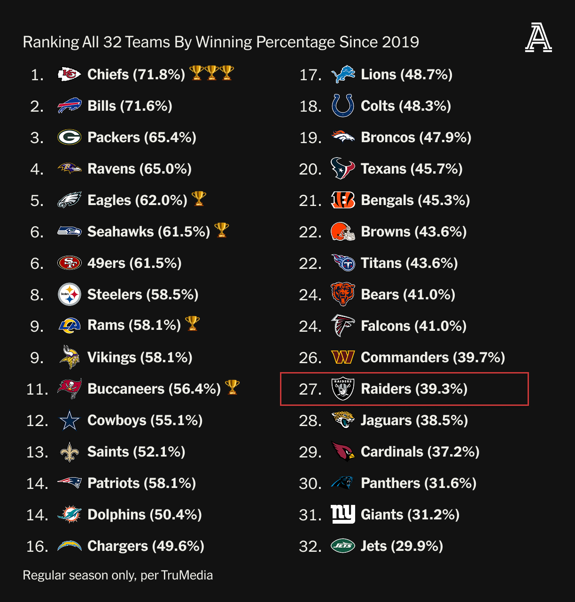Click the Raiders (39.3%) label
The width and height of the screenshot is (575, 602).
point(414,389)
